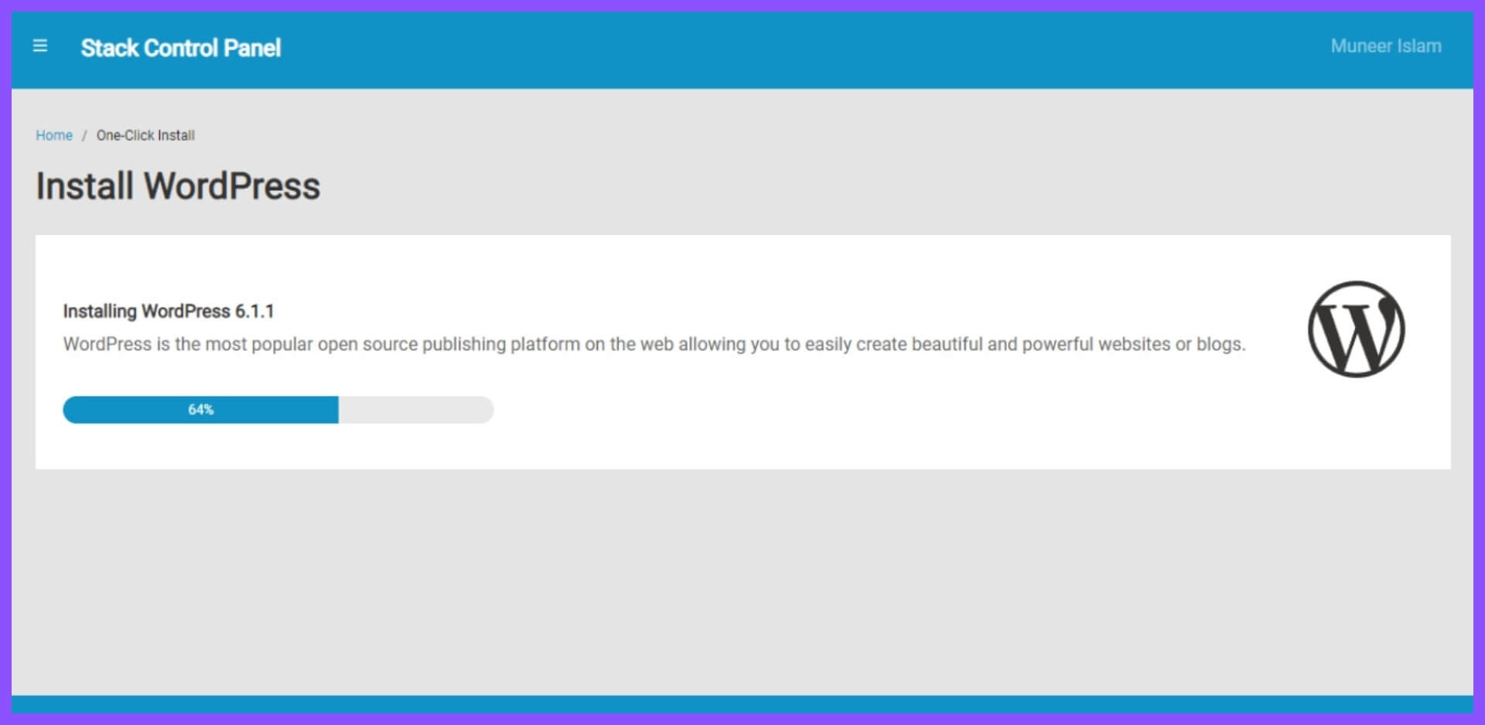Open the Muneer Islam user menu
The width and height of the screenshot is (1485, 725).
pos(1385,46)
